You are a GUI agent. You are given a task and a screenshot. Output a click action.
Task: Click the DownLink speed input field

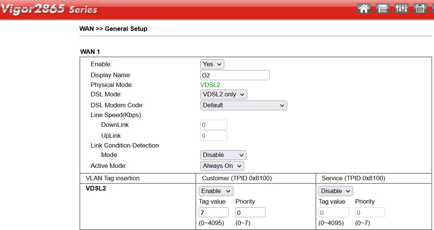(x=213, y=125)
